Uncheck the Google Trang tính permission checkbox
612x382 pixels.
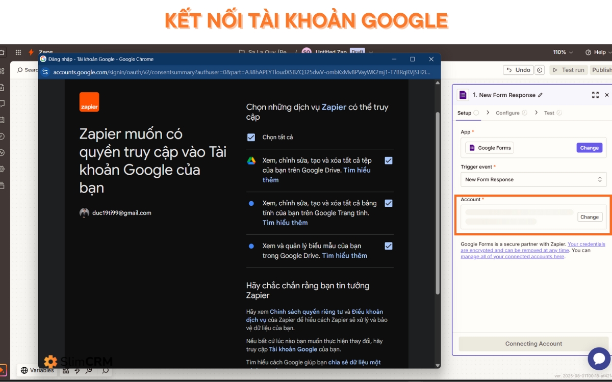coord(389,203)
